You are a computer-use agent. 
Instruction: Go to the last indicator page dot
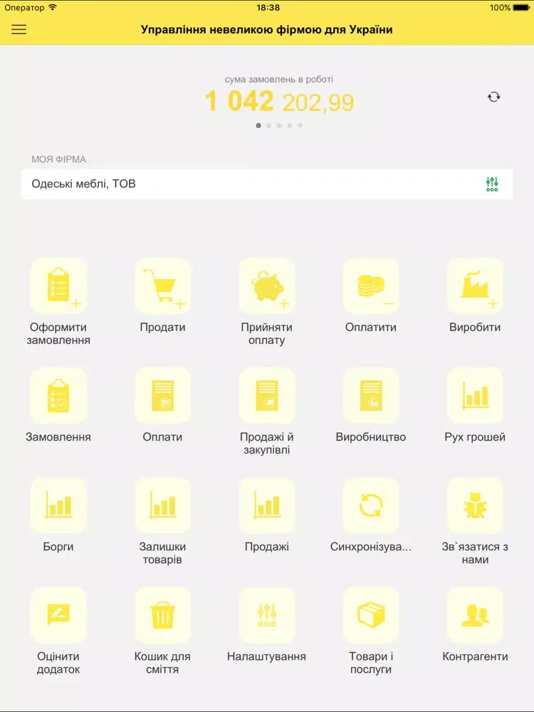point(300,126)
